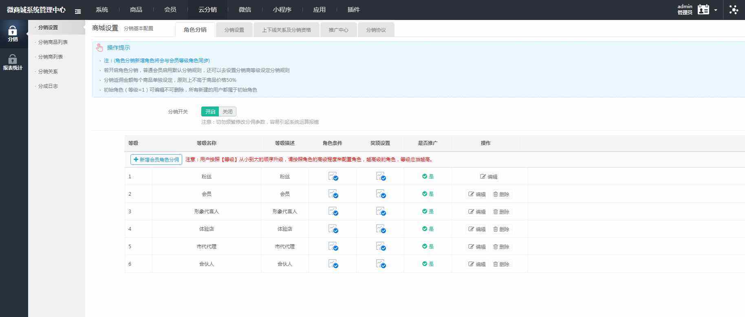This screenshot has width=745, height=317.
Task: Open the 会员 top menu
Action: point(170,9)
